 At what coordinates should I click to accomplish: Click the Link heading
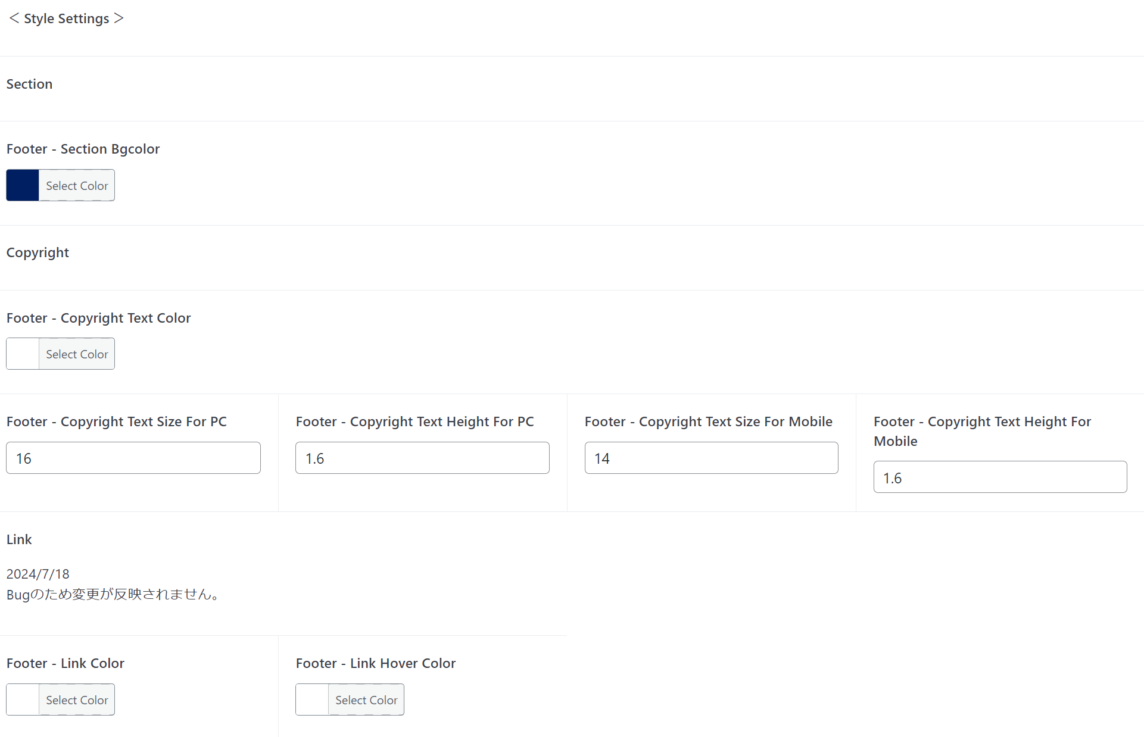[x=19, y=539]
